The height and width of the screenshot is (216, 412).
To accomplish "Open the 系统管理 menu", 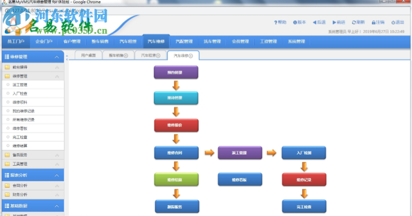I will point(296,41).
